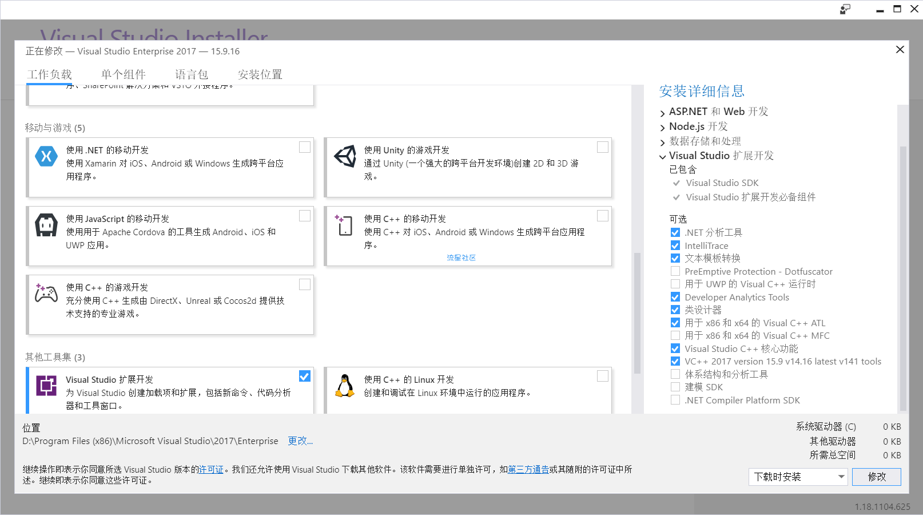Check the C++ mobile development workload
923x515 pixels.
pos(603,216)
